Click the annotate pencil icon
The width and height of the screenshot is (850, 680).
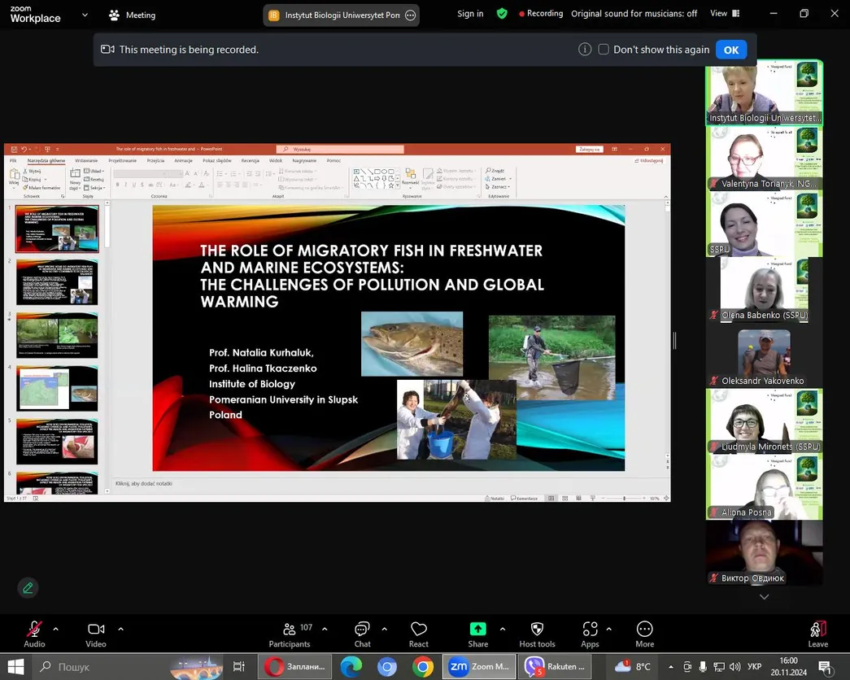[x=28, y=587]
